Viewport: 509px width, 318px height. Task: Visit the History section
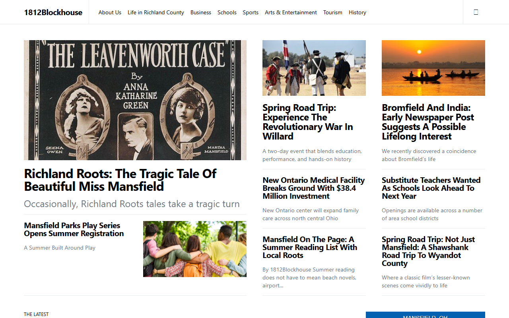tap(357, 12)
